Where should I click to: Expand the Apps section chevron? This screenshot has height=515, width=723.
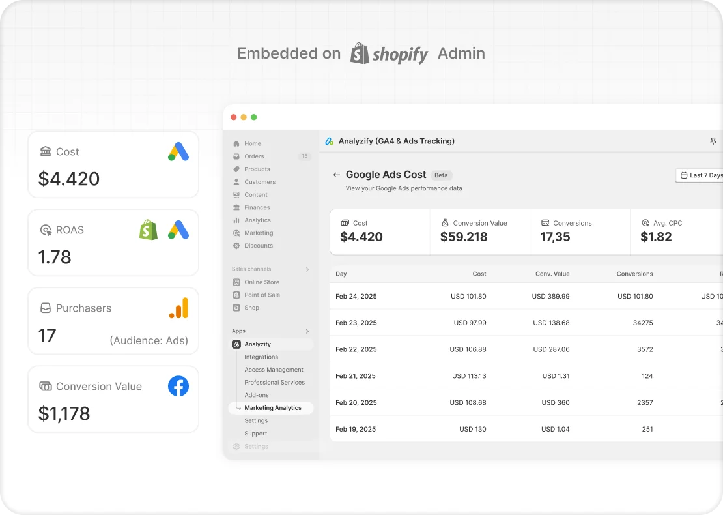click(x=307, y=331)
